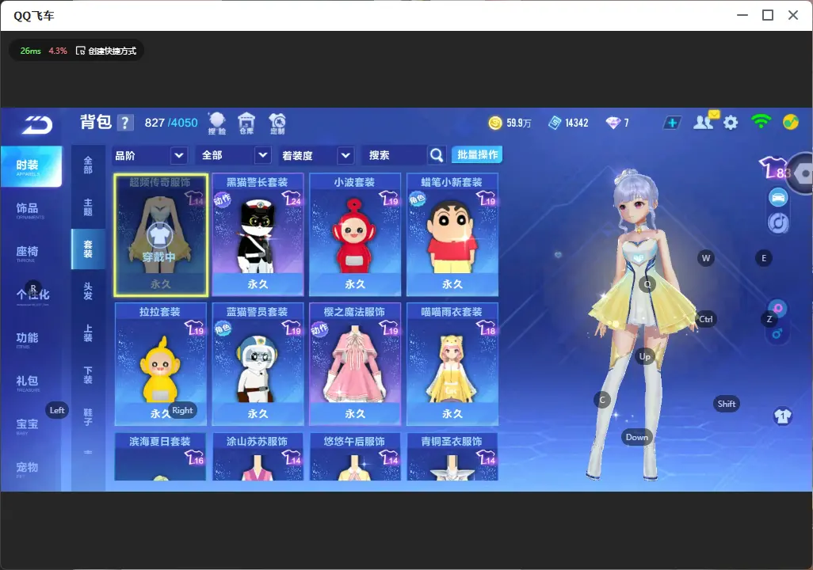Select the 滨海夏日套装 outfit card
The height and width of the screenshot is (570, 813).
click(x=161, y=457)
